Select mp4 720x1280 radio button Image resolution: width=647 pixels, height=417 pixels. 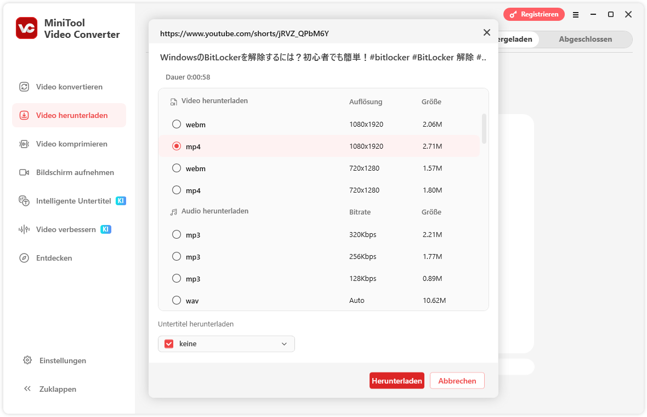tap(177, 189)
